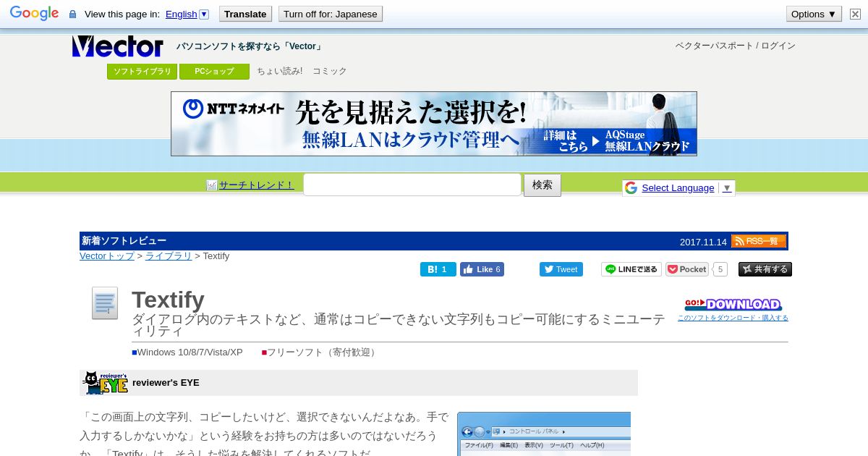This screenshot has height=456, width=868.
Task: Open the English language dropdown
Action: pos(187,14)
